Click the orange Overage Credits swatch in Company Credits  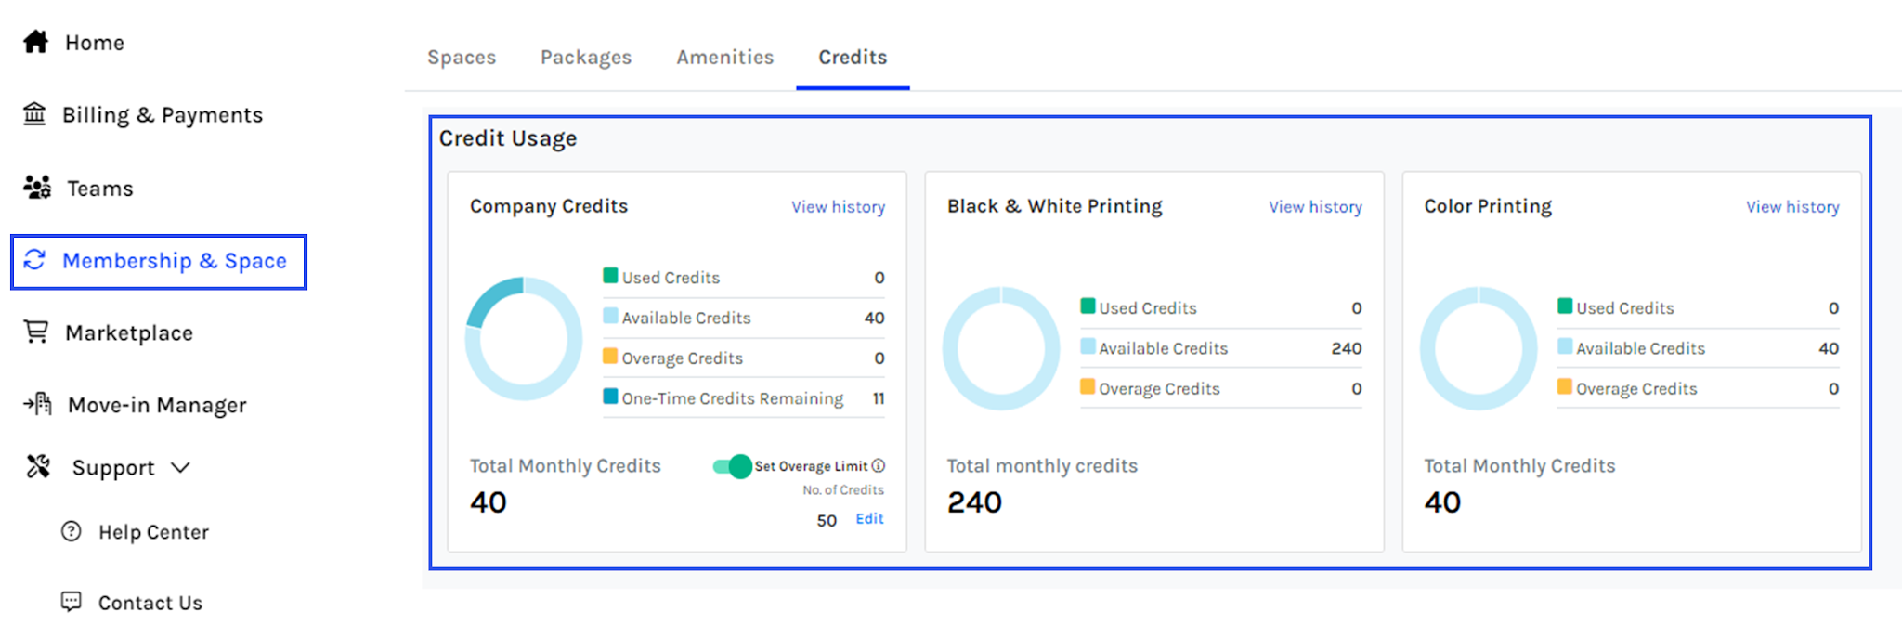pyautogui.click(x=610, y=356)
